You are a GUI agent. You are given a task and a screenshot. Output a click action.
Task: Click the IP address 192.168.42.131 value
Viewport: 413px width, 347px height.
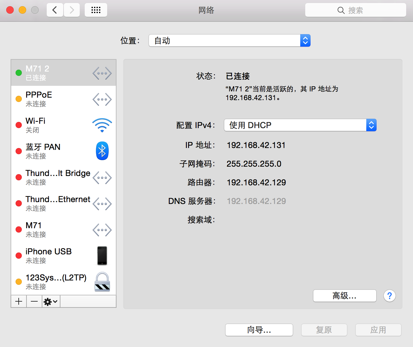(x=256, y=145)
